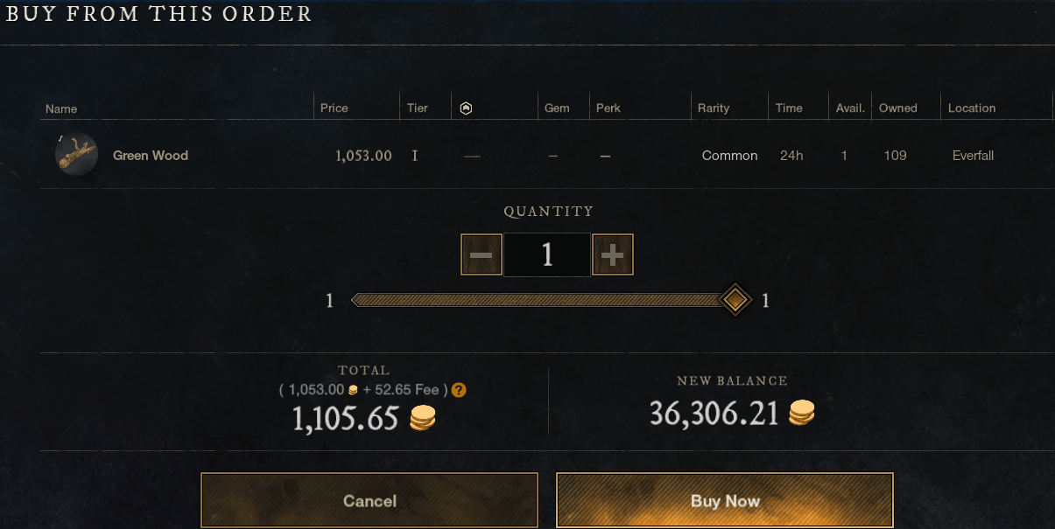Viewport: 1055px width, 529px height.
Task: Click the coin stack icon beside total
Action: pos(423,419)
